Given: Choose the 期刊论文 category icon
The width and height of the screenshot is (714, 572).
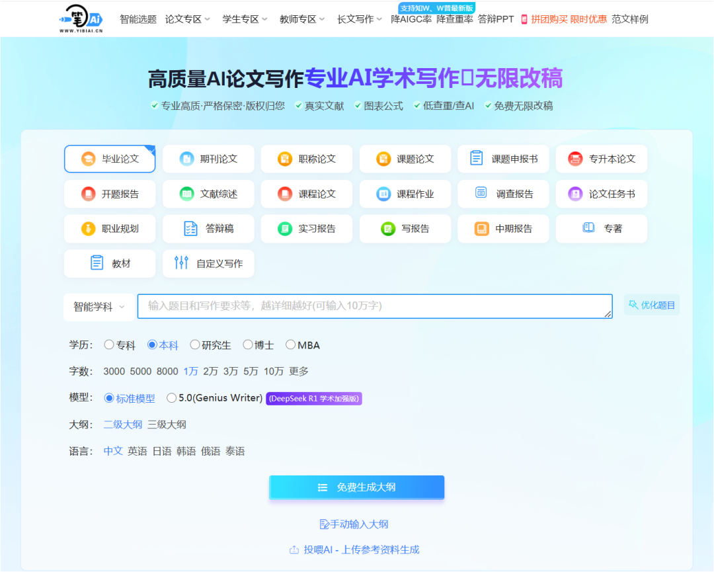Looking at the screenshot, I should click(x=208, y=159).
